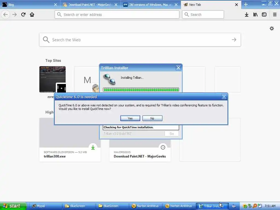The image size is (280, 210).
Task: Reload the current page
Action: coord(23,14)
